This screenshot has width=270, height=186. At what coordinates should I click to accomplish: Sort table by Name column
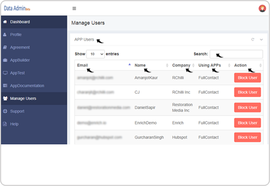click(x=151, y=65)
